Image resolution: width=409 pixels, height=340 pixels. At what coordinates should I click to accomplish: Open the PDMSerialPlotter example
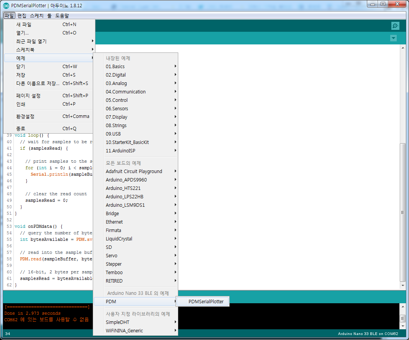[x=203, y=301]
